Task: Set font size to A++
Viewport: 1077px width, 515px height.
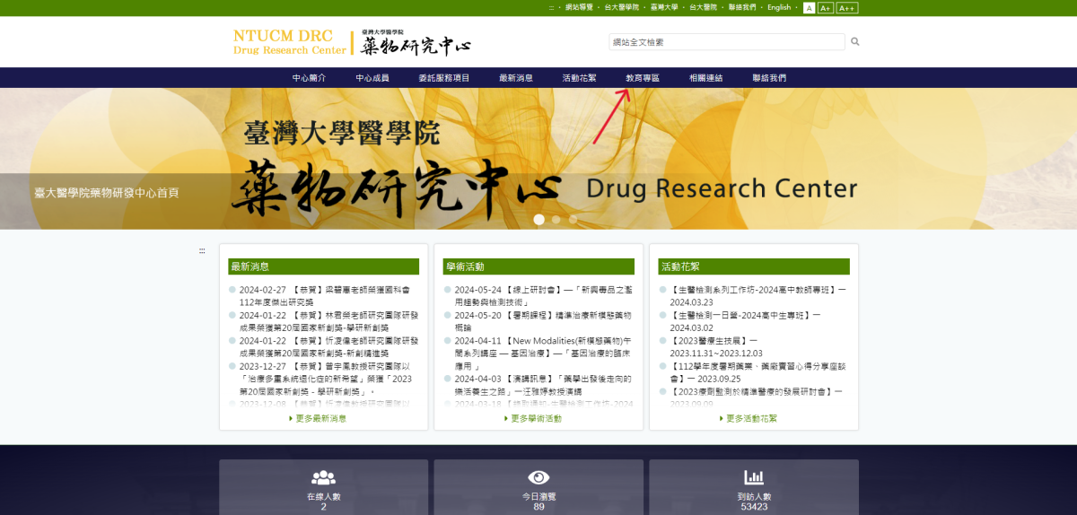Action: pyautogui.click(x=847, y=7)
